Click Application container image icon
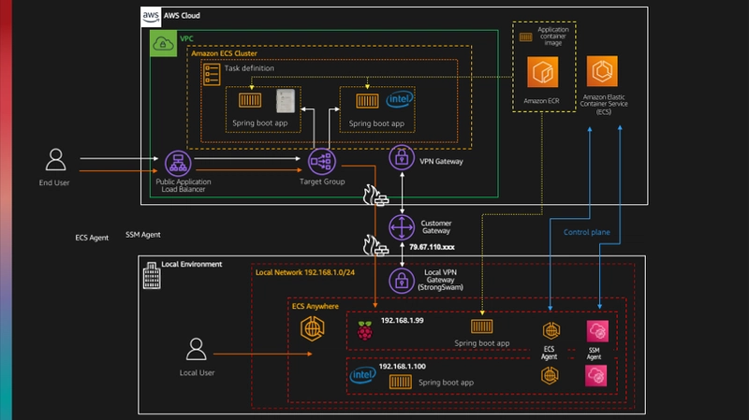Image resolution: width=749 pixels, height=420 pixels. click(525, 36)
